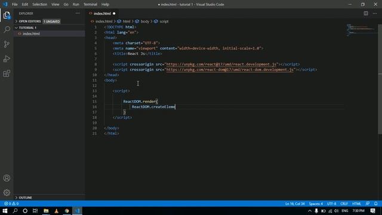
Task: Change encoding via UTF-8 status item
Action: click(x=332, y=204)
